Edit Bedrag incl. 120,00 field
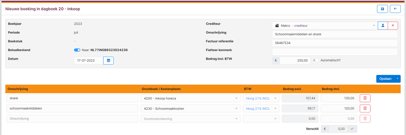The height and width of the screenshot is (135, 406). click(339, 109)
